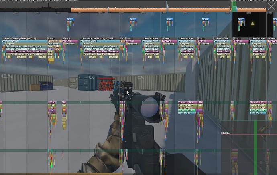
Task: Click the PreRende bar under PrepareSta
Action: click(x=53, y=44)
